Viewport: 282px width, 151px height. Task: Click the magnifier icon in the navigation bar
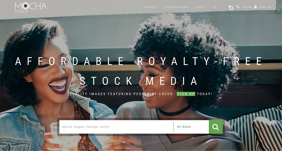point(215,7)
